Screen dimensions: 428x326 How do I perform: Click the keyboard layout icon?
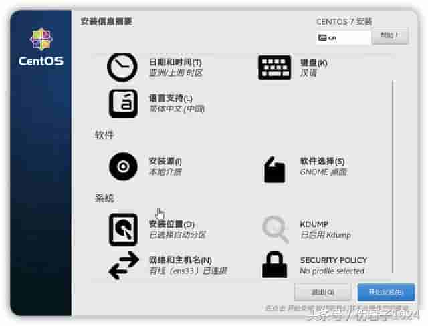(274, 67)
